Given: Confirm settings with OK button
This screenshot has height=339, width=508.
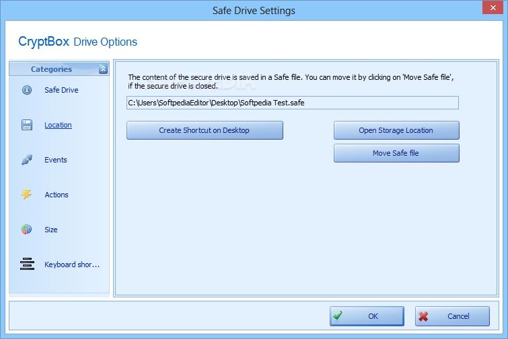Looking at the screenshot, I should 367,316.
